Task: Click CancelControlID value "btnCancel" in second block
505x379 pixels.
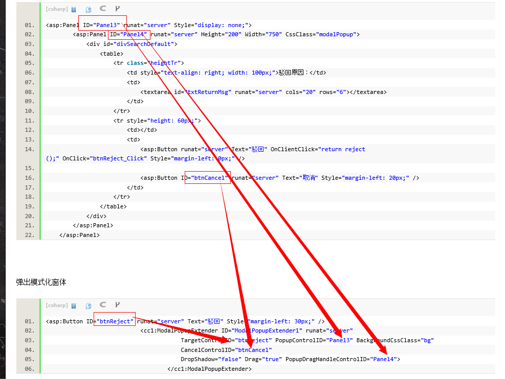Action: (253, 350)
